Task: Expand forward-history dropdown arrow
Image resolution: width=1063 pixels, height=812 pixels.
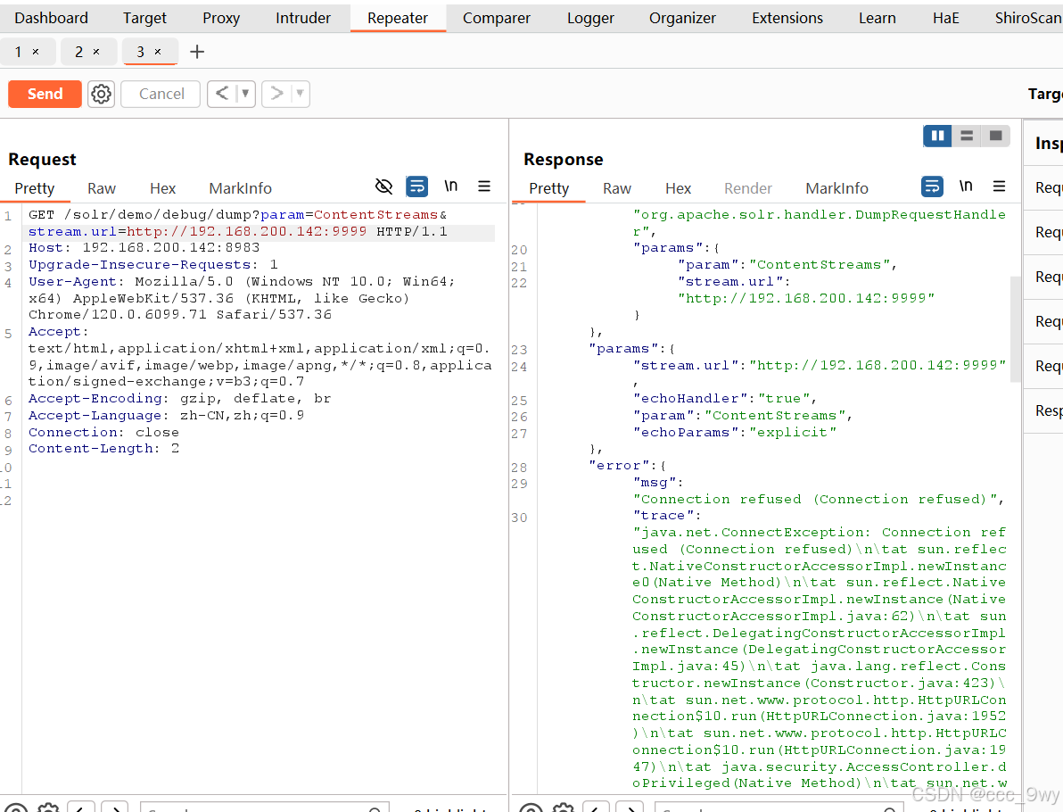Action: (x=301, y=94)
